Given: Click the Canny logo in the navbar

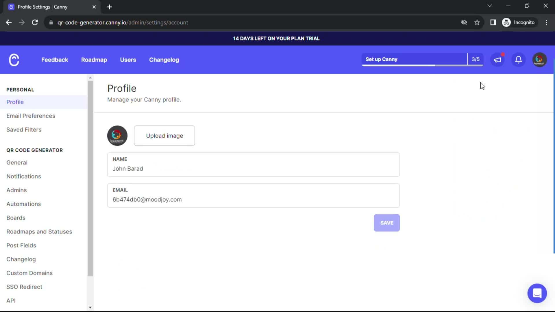Looking at the screenshot, I should click(14, 60).
